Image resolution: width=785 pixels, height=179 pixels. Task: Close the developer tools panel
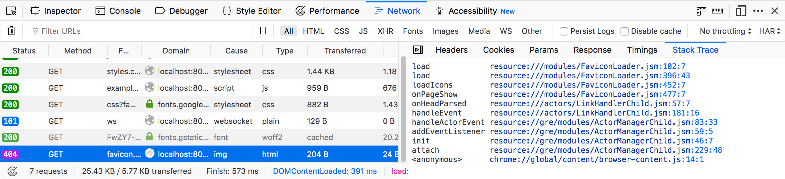(x=775, y=11)
